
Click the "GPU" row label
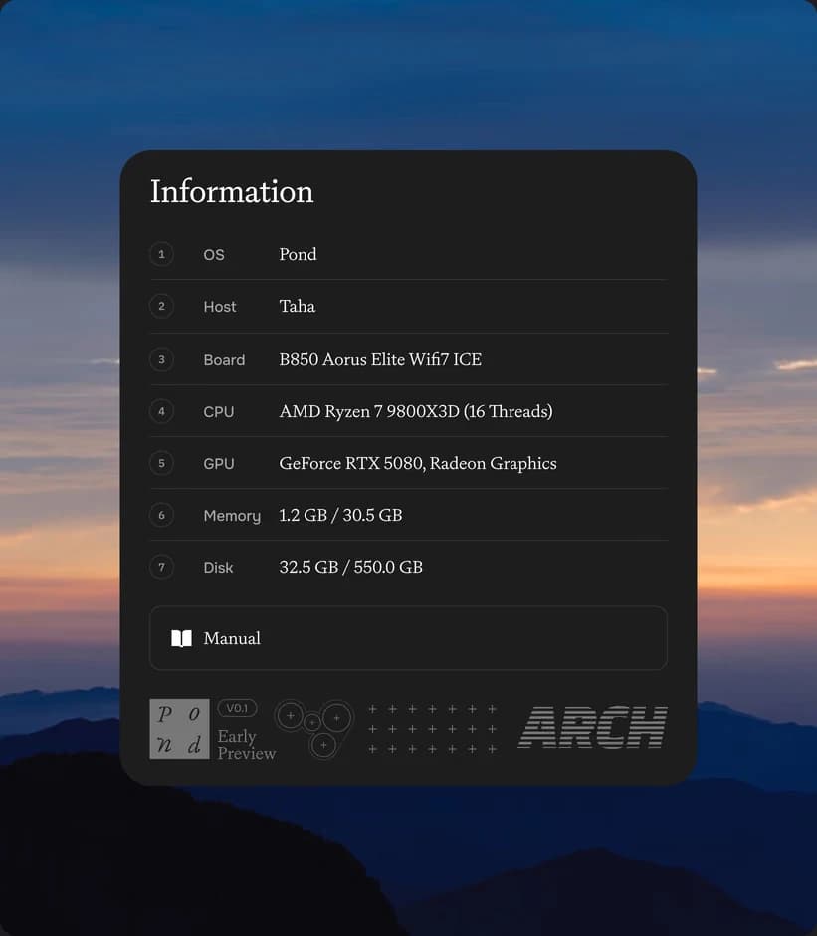(x=218, y=464)
